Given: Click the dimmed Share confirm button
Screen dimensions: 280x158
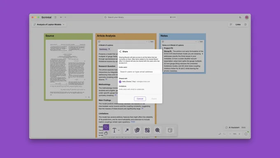Looking at the screenshot, I should 154,99.
